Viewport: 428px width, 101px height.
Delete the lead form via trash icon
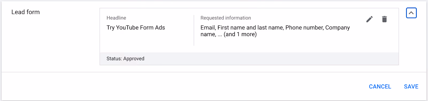click(384, 19)
